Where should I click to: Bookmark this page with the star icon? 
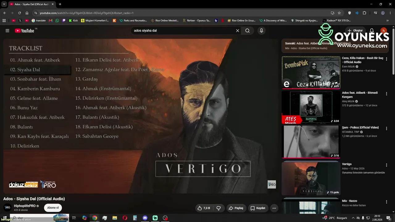click(x=339, y=13)
